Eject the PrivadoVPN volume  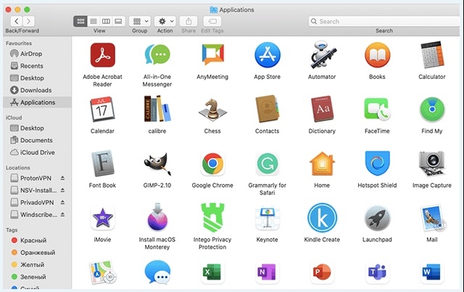point(62,202)
